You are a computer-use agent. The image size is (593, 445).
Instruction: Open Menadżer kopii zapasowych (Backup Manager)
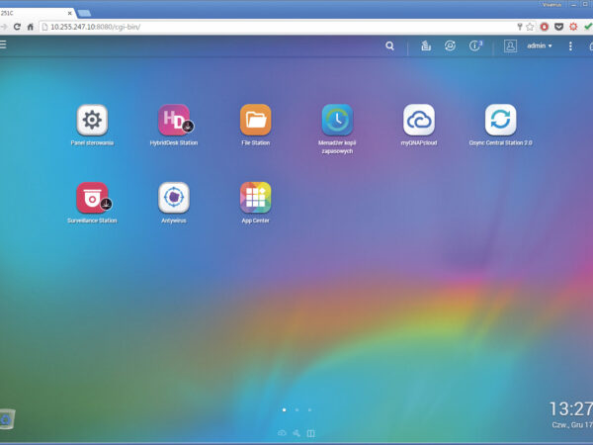[337, 121]
